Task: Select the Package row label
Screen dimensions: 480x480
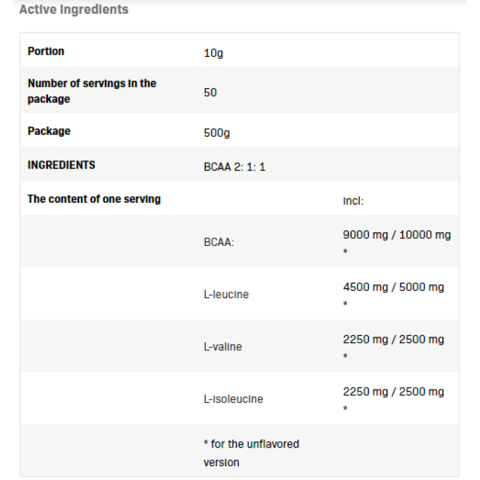Action: (x=49, y=131)
